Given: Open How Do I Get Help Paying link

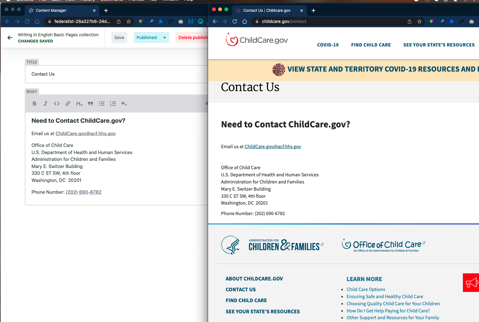Looking at the screenshot, I should pyautogui.click(x=388, y=311).
